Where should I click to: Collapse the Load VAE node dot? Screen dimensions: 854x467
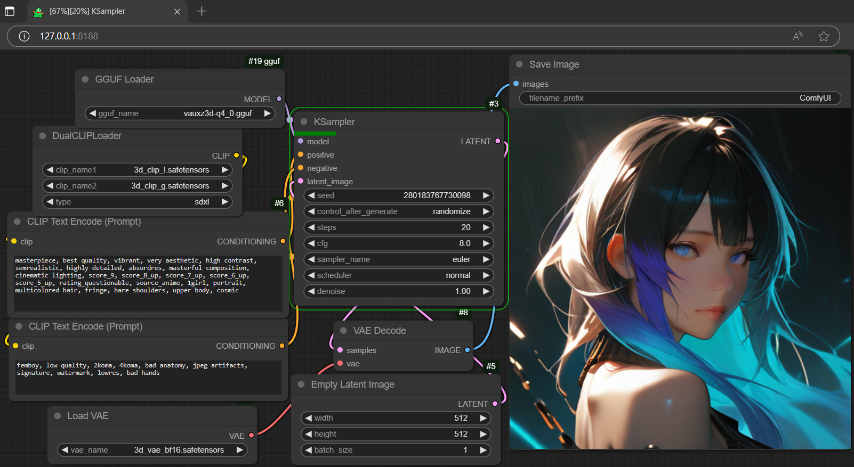[58, 416]
